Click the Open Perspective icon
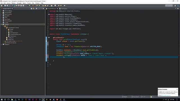180x101 pixels. 175,6
